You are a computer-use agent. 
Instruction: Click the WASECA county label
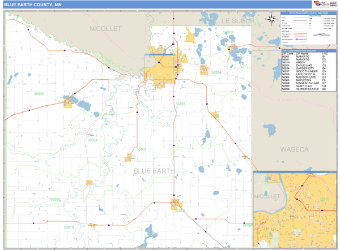(294, 149)
